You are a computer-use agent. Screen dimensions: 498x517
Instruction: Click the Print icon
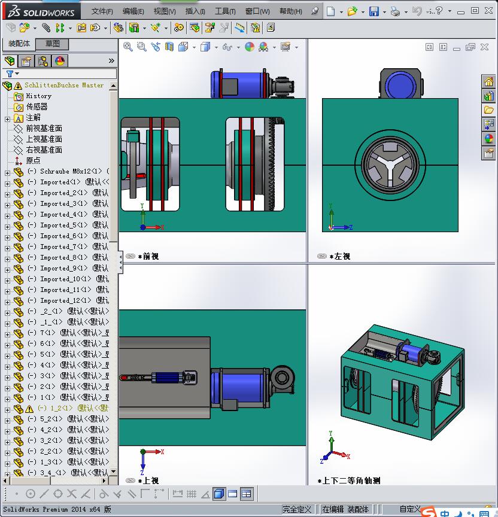(x=395, y=11)
